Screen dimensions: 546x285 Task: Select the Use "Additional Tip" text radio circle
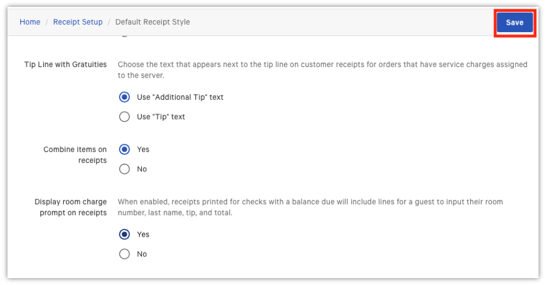pyautogui.click(x=124, y=97)
